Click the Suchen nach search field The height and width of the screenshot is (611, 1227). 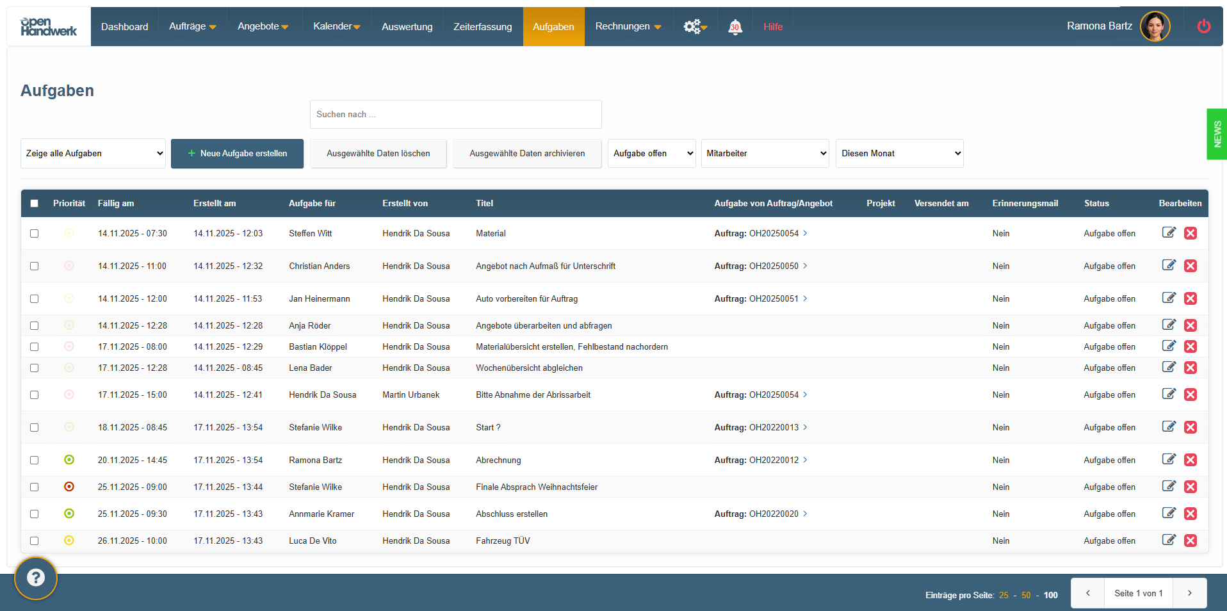click(455, 115)
